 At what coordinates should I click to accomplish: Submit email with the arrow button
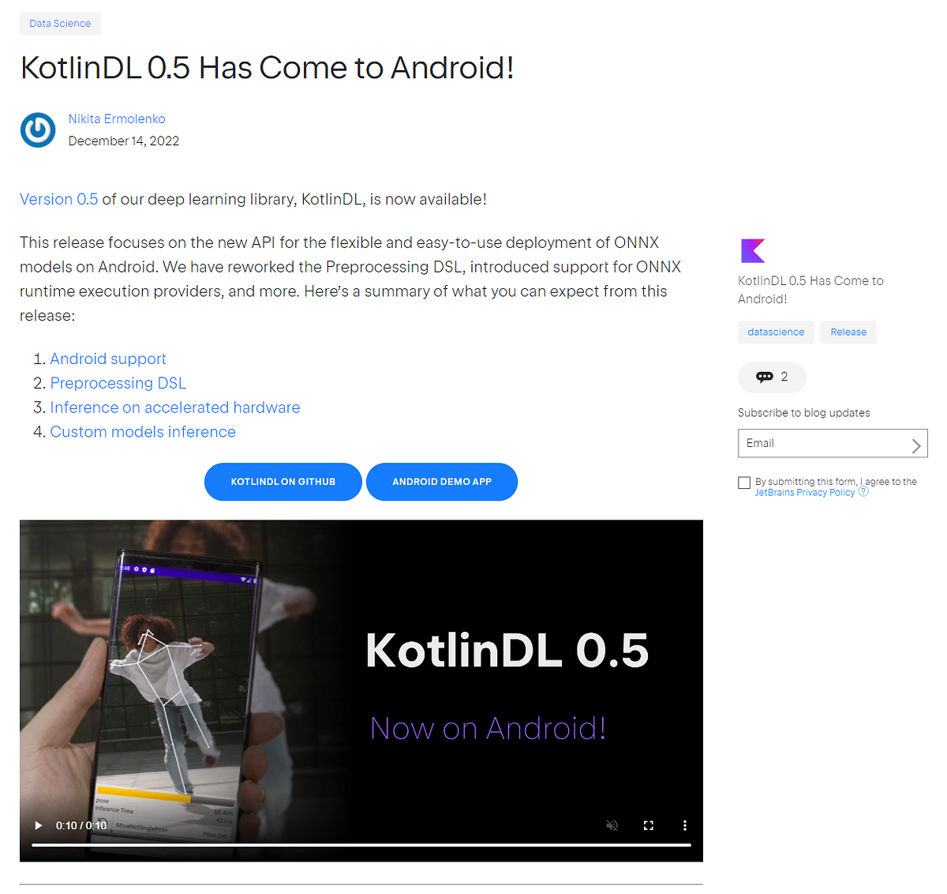coord(915,443)
